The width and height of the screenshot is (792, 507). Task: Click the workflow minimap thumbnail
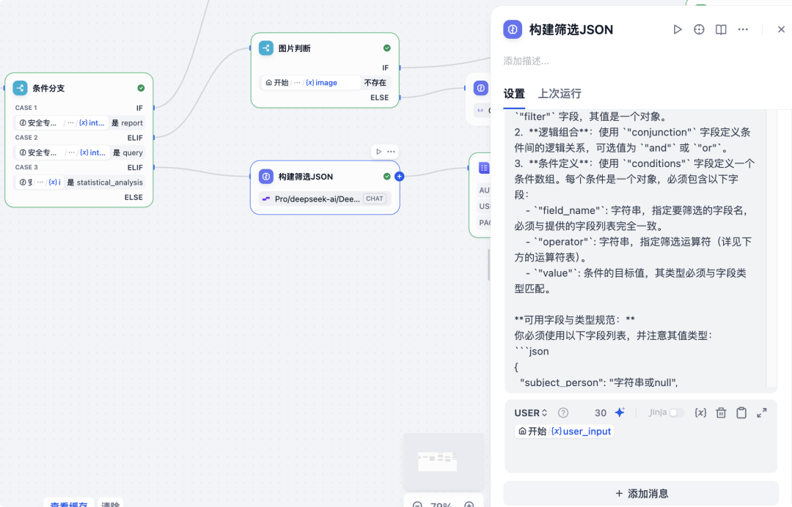tap(444, 462)
